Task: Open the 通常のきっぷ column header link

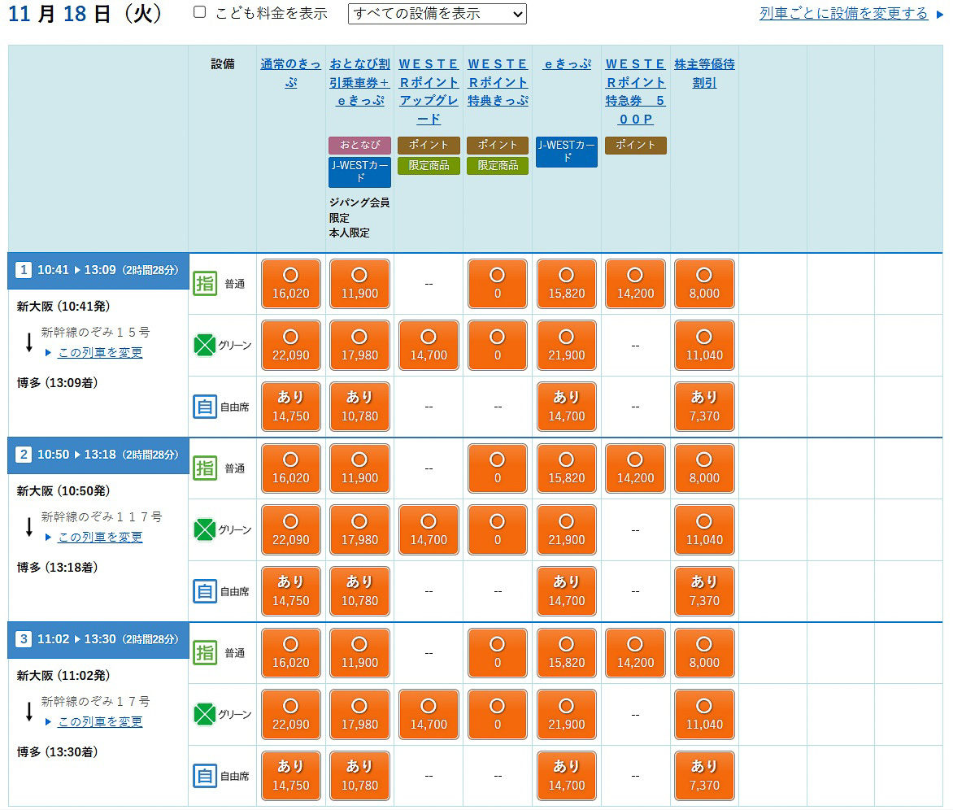Action: pos(291,73)
